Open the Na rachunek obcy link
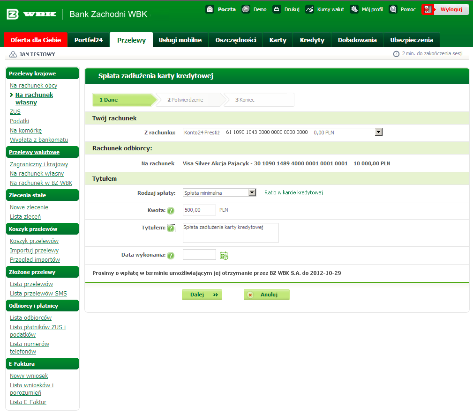473x413 pixels. pyautogui.click(x=33, y=86)
